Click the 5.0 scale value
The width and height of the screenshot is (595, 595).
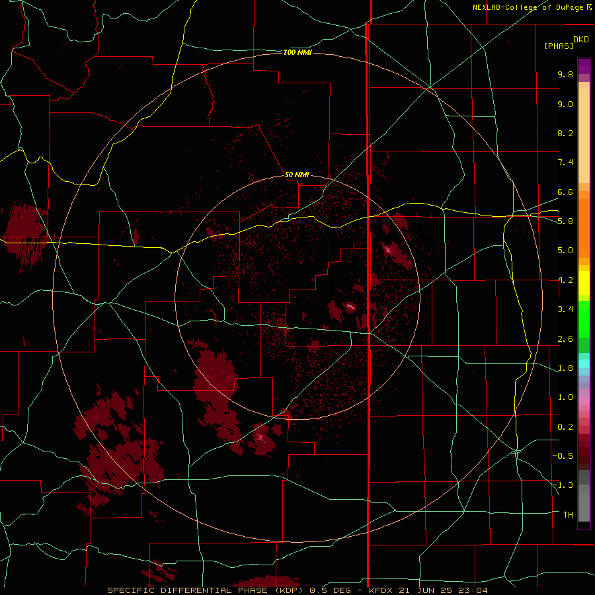(565, 251)
